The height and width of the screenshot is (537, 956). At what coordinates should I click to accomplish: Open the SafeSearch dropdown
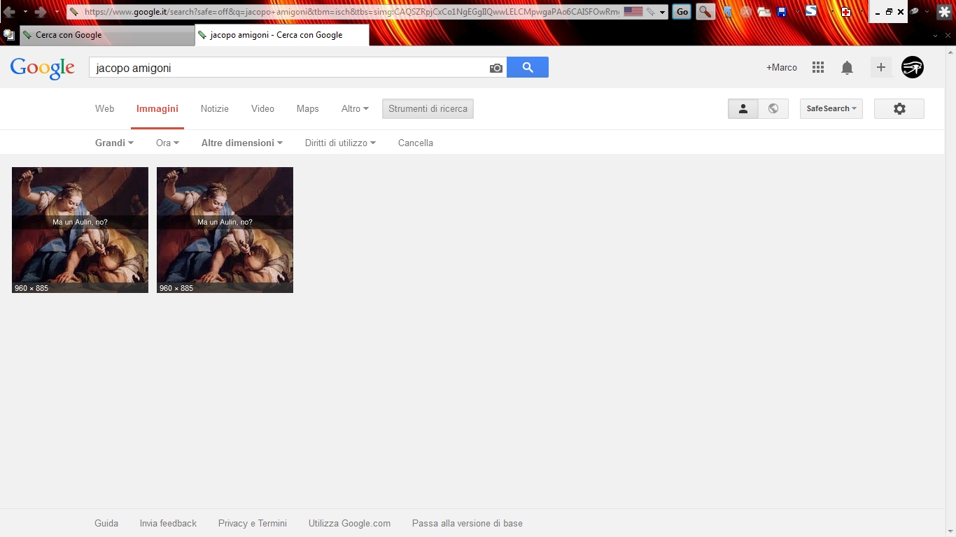(x=831, y=108)
